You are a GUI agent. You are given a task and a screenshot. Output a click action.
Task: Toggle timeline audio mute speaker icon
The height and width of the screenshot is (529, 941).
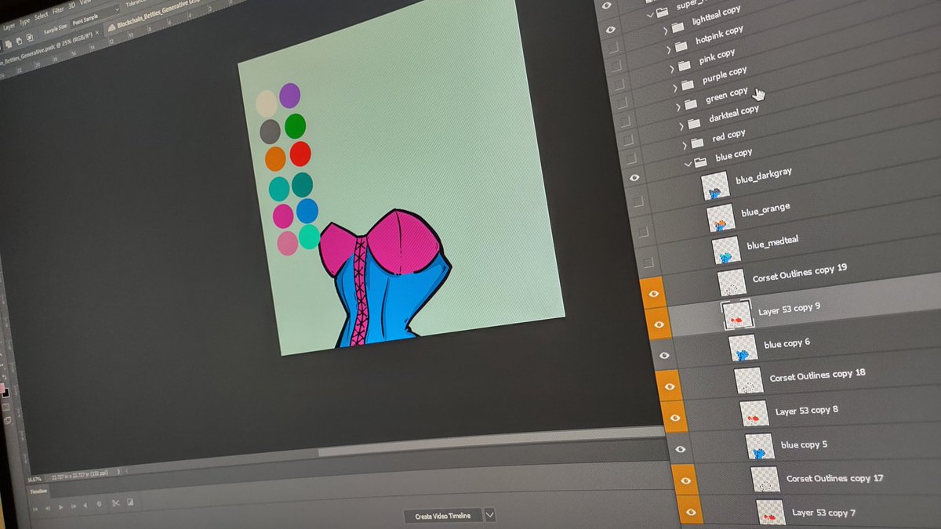tap(85, 505)
